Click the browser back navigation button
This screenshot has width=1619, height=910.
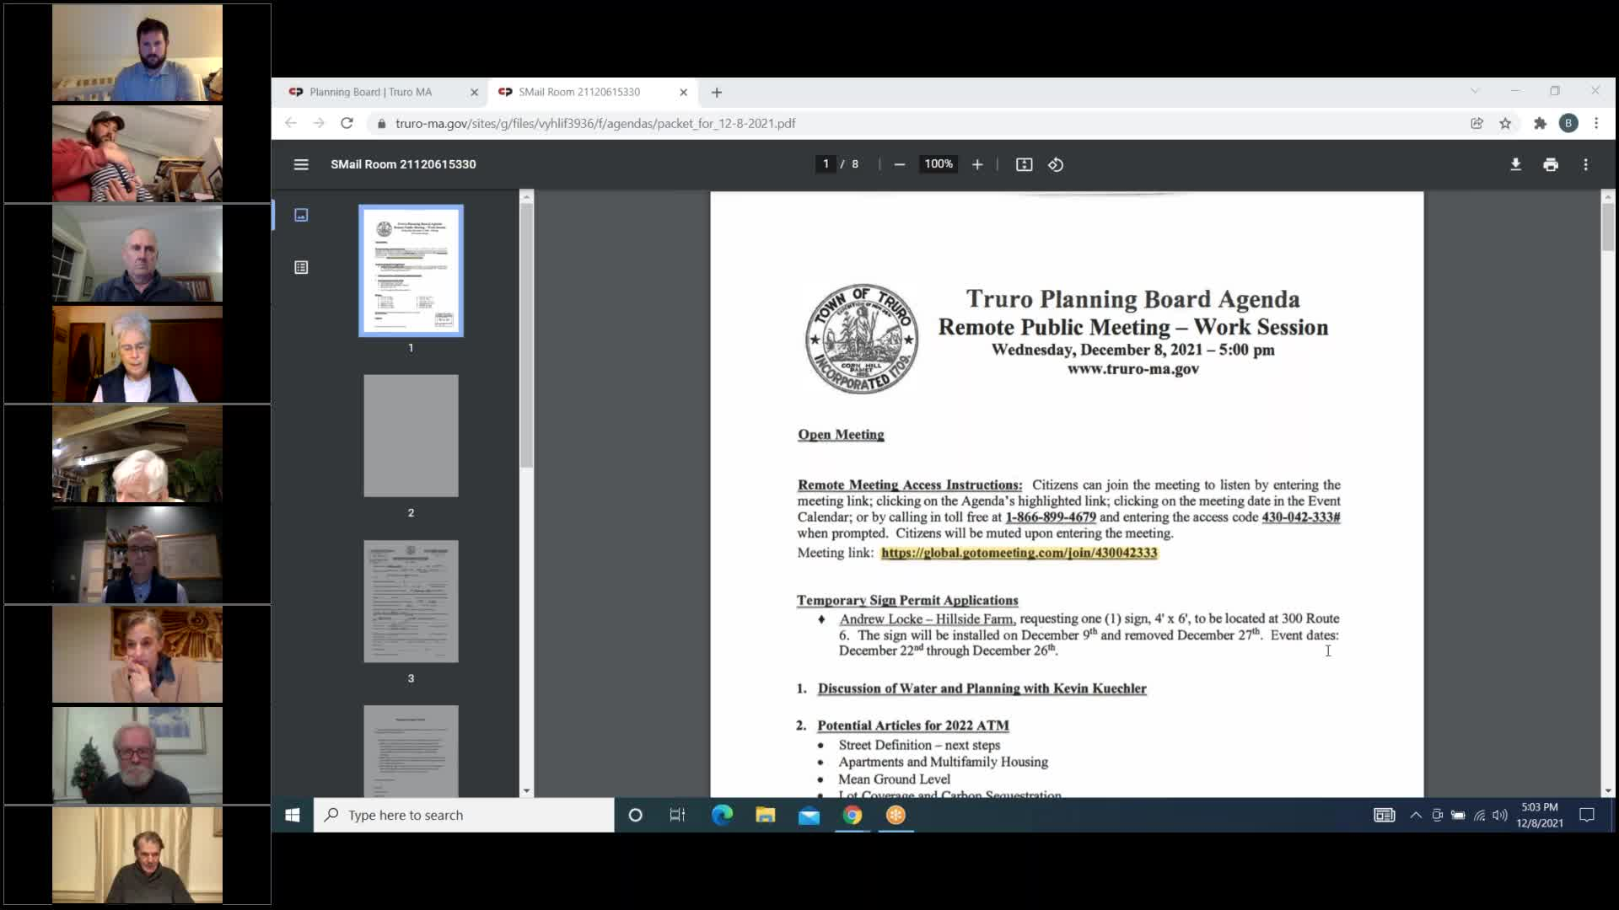(291, 123)
